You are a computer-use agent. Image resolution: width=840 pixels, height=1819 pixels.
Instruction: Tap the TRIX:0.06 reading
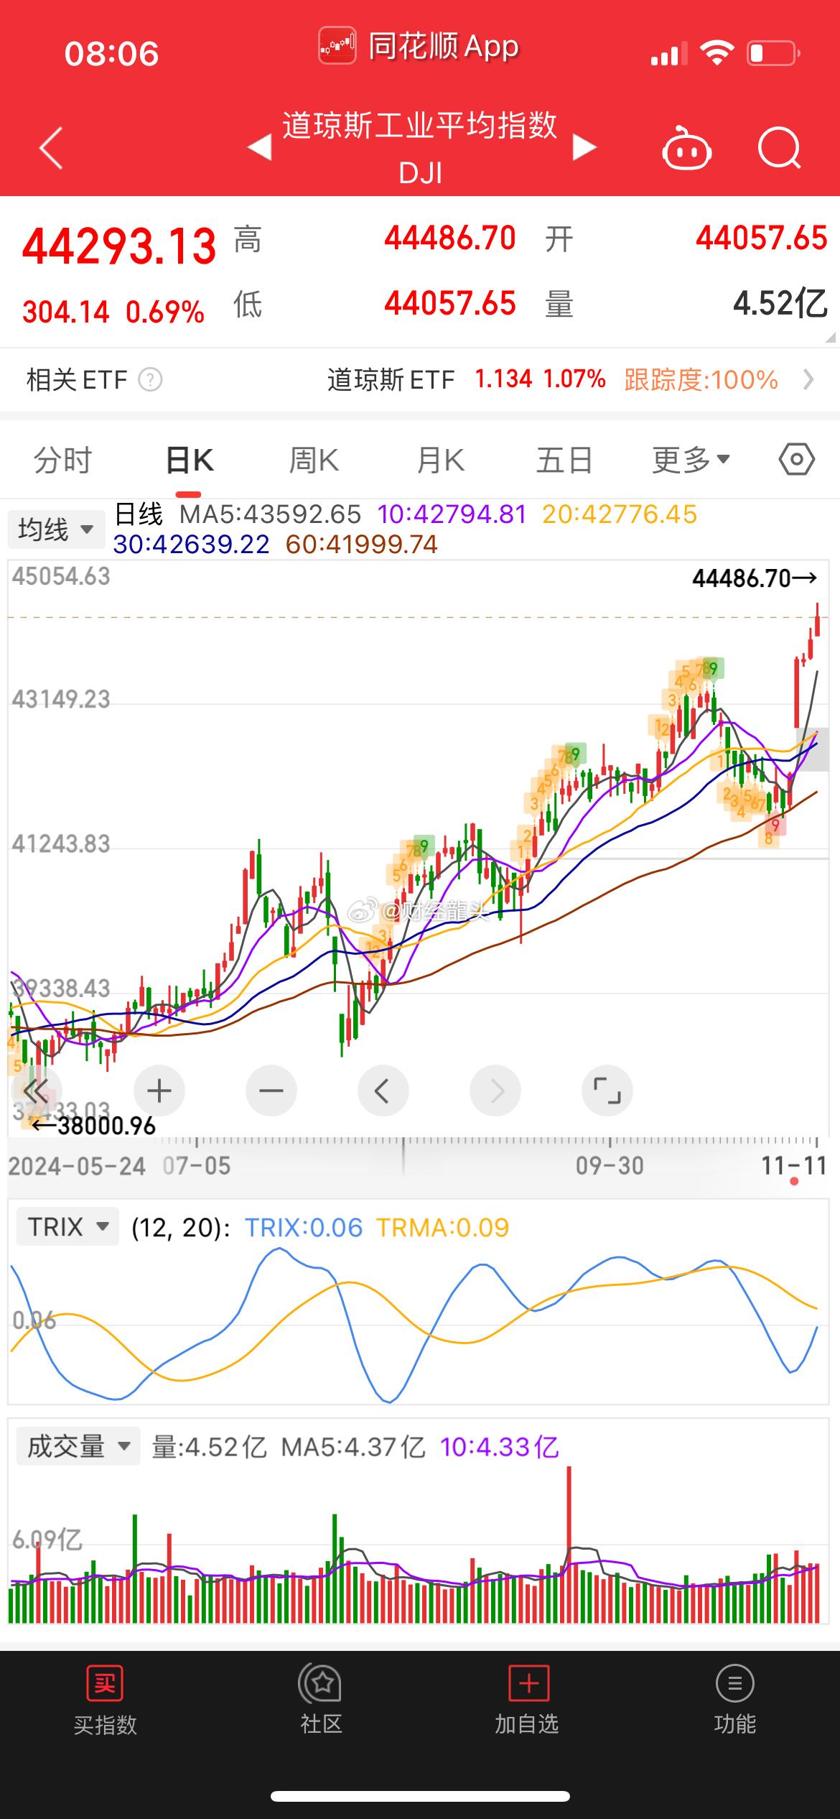tap(304, 1228)
